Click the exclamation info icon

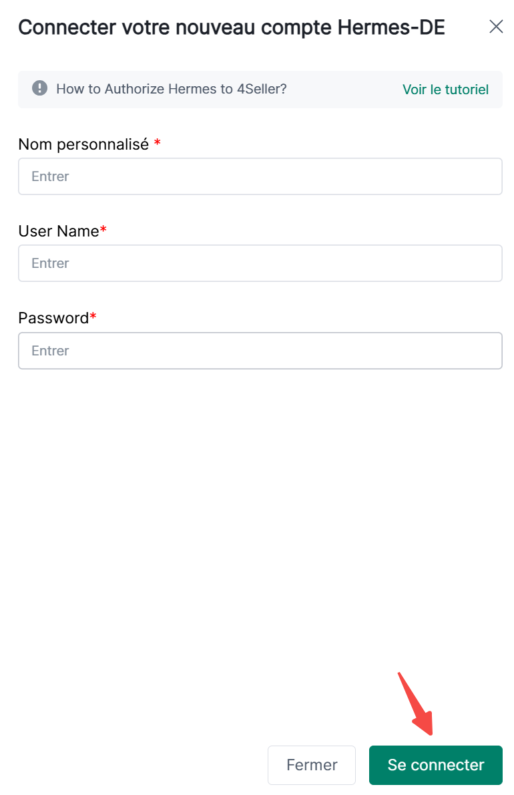click(40, 89)
